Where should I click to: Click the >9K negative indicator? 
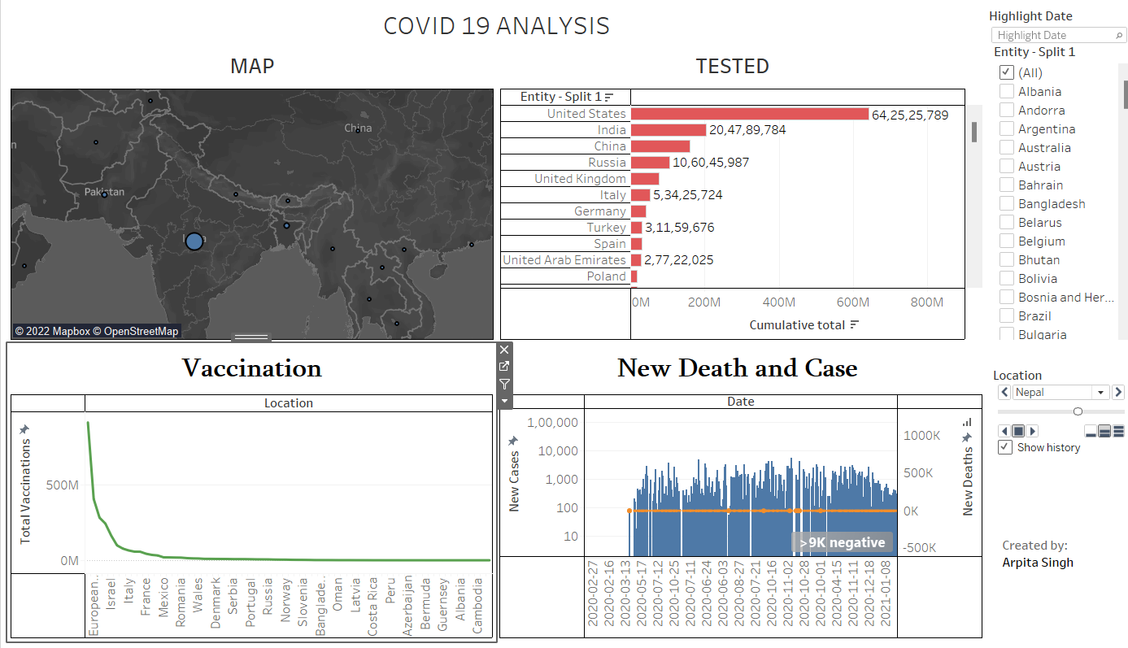(841, 543)
